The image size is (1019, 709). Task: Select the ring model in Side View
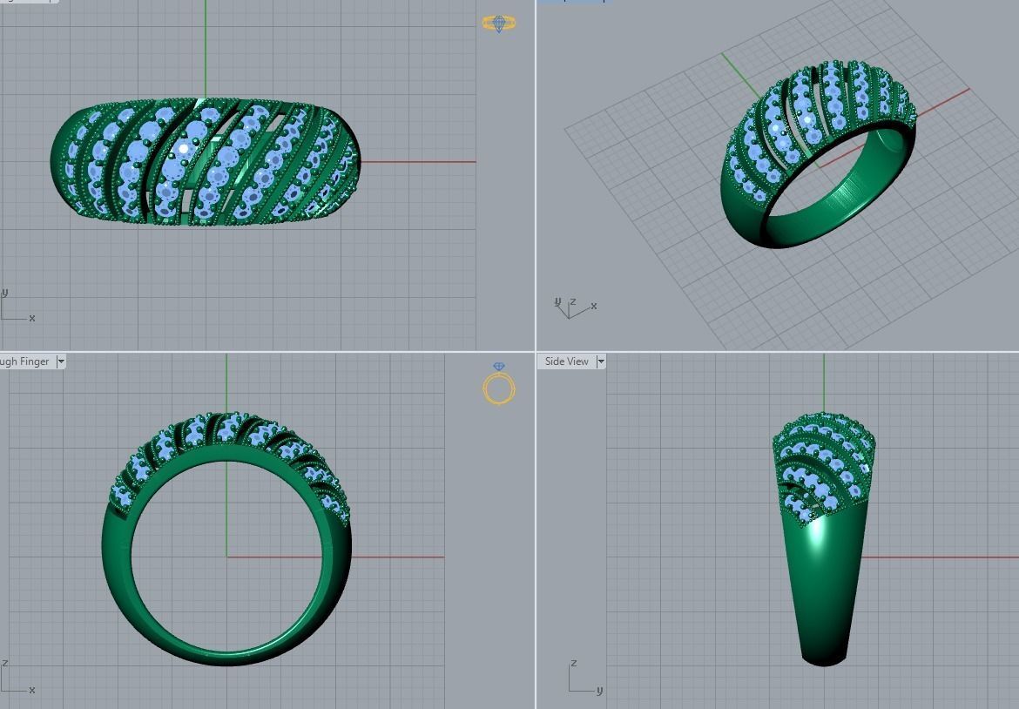[x=823, y=539]
